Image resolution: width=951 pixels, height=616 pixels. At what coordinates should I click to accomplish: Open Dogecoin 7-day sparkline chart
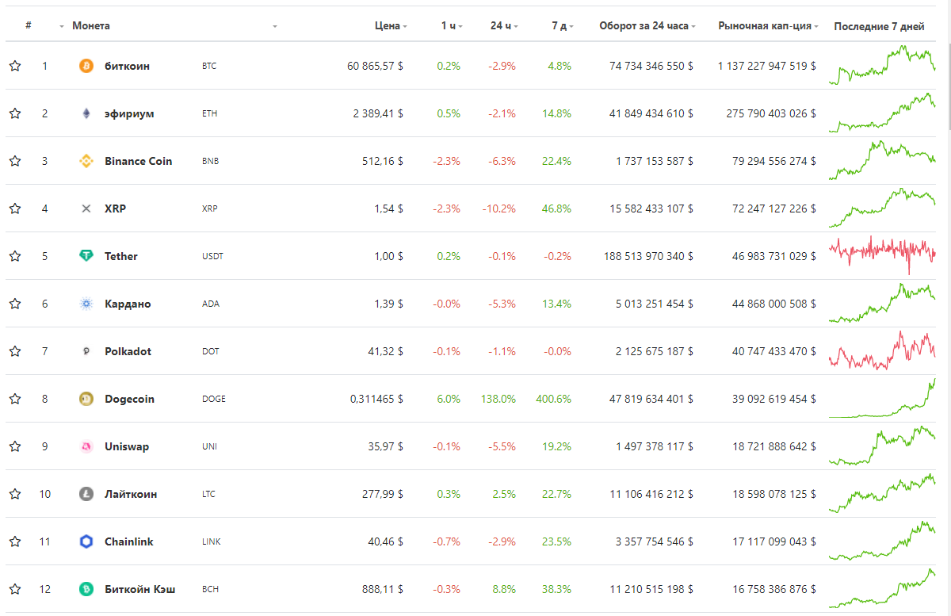pyautogui.click(x=882, y=399)
